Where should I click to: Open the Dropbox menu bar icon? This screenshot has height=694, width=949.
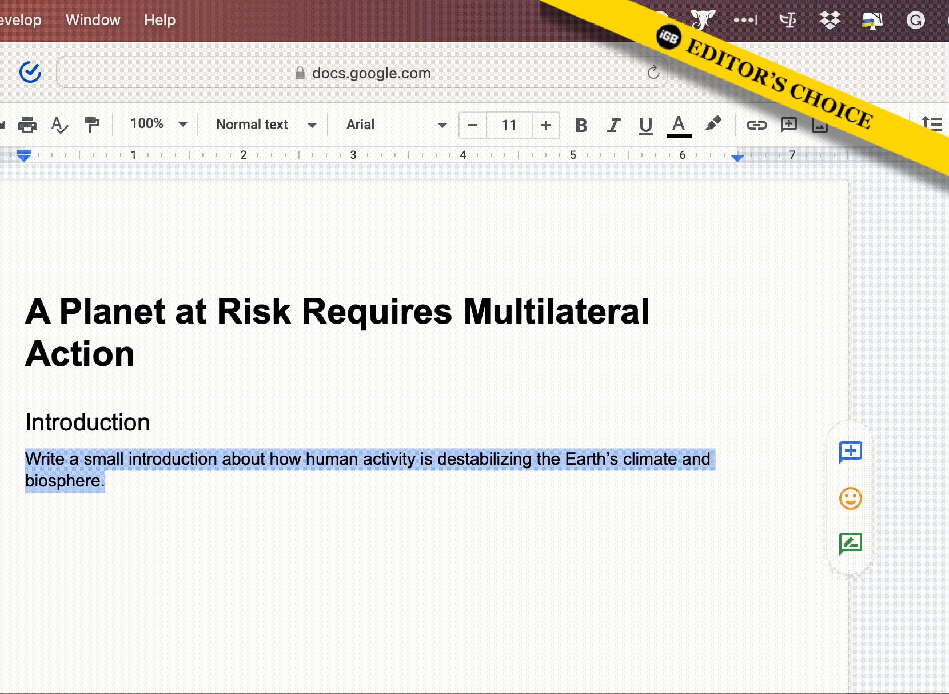click(x=830, y=21)
